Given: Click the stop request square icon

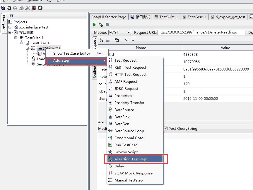Looking at the screenshot, I should click(x=107, y=25).
